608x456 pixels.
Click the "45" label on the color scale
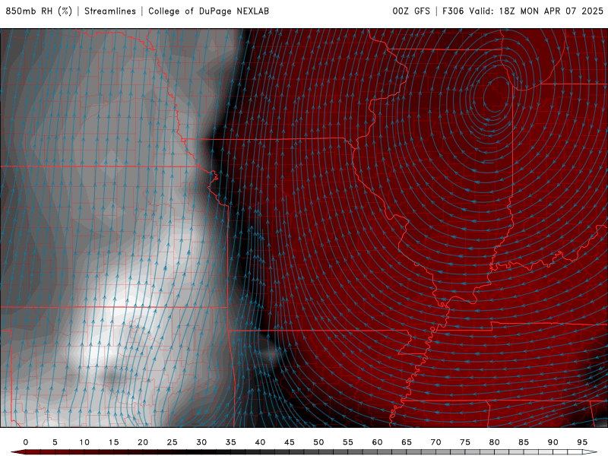(290, 442)
